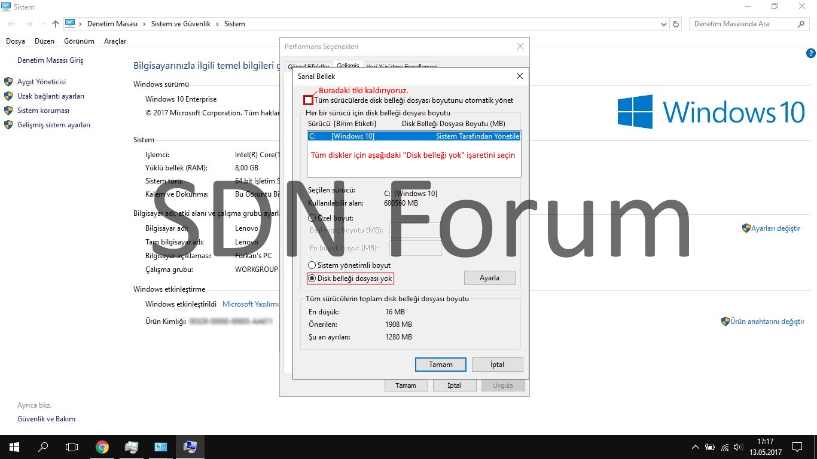Open the Düzen menu

[44, 41]
